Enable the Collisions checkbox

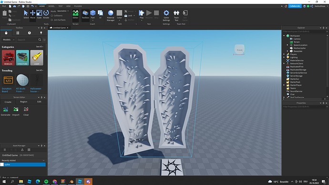(52, 16)
